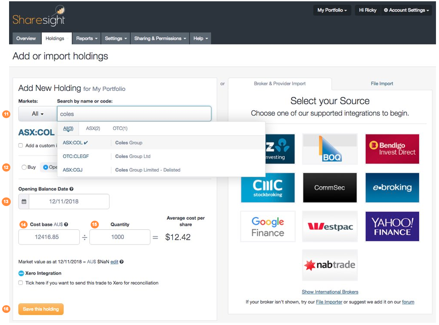
Task: Choose ASX:CGJ Coles Group Limited Delisted result
Action: tap(161, 170)
